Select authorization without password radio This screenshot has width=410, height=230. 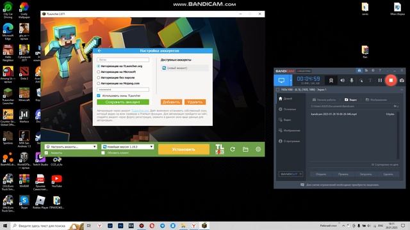[x=99, y=78]
